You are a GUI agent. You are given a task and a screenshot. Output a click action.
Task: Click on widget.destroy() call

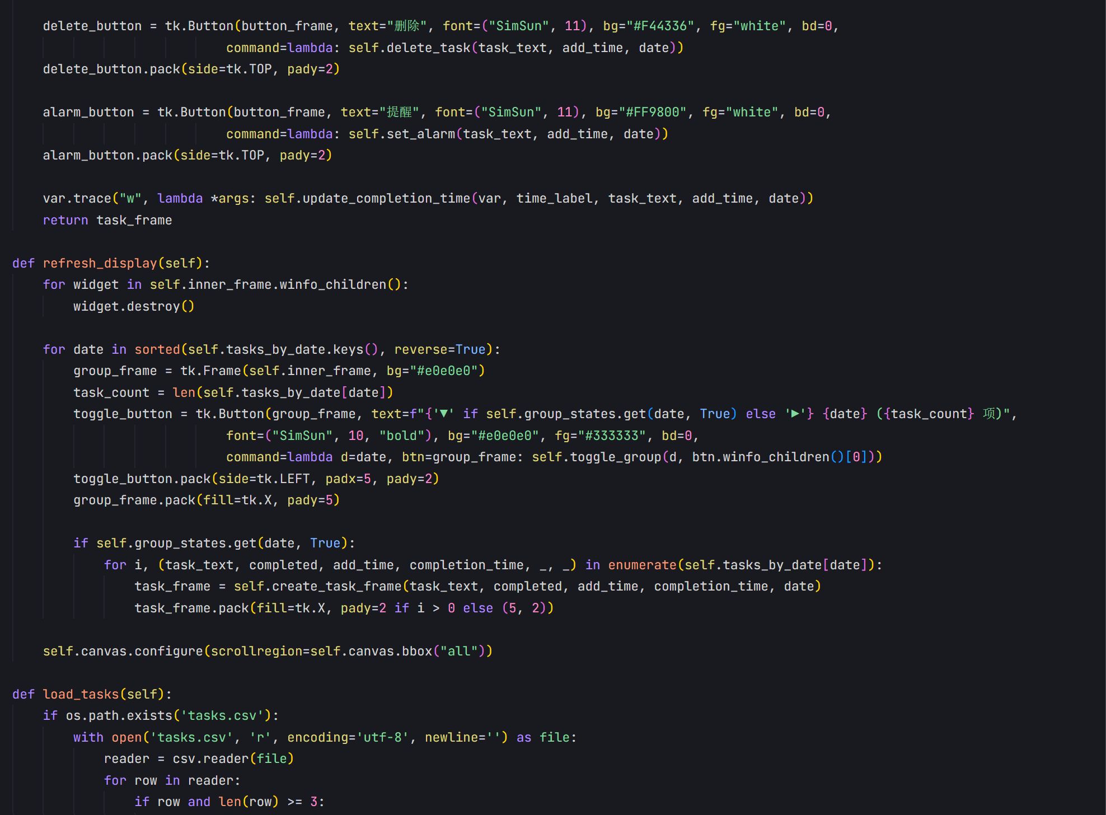tap(133, 306)
